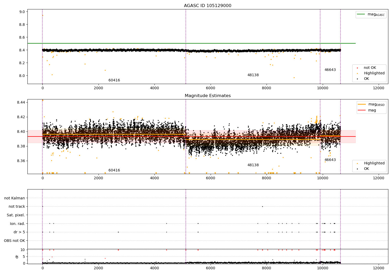Click the red "mag" legend entry in middle plot
392x274 pixels.
367,110
